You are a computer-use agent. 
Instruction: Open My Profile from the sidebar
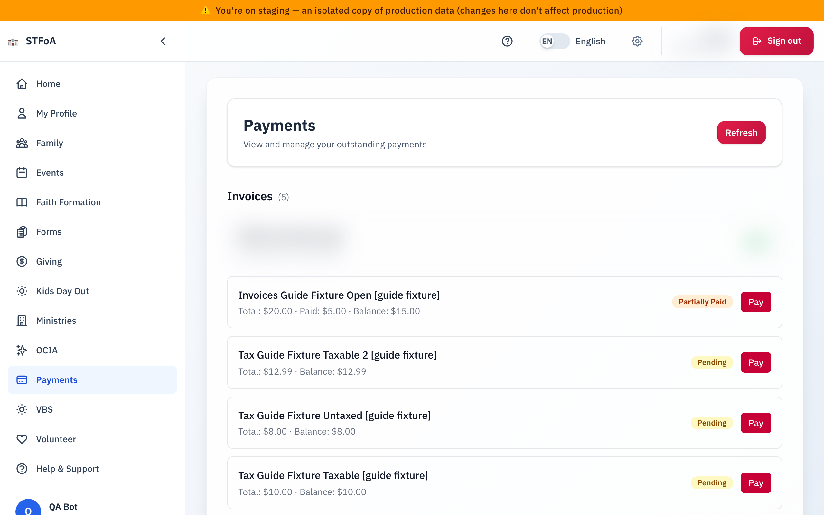pyautogui.click(x=92, y=113)
